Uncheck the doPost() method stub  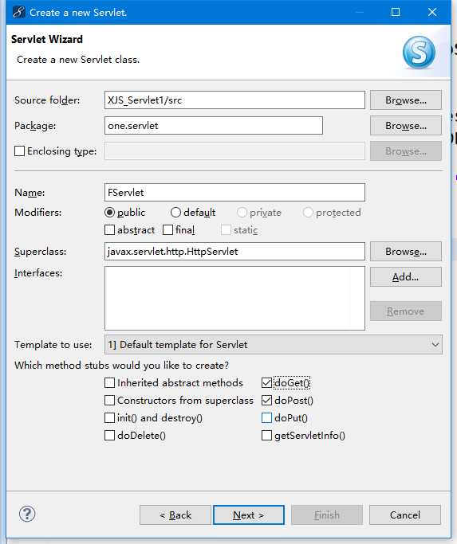click(266, 401)
